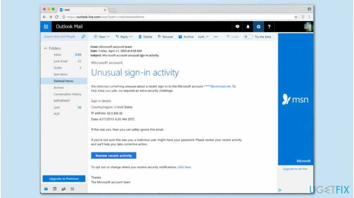Click the site info icon before URL
This screenshot has height=198, width=354.
tap(64, 17)
